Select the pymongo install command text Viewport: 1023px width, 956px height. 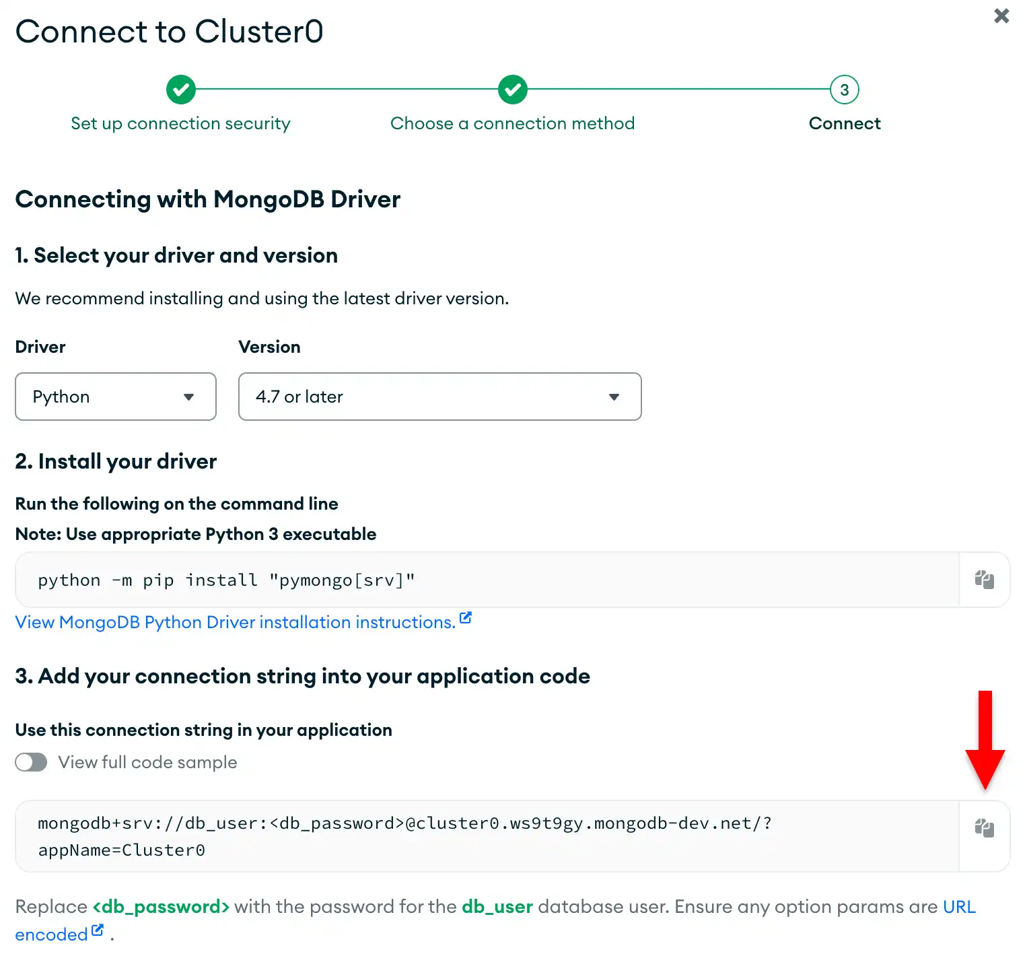[x=226, y=579]
